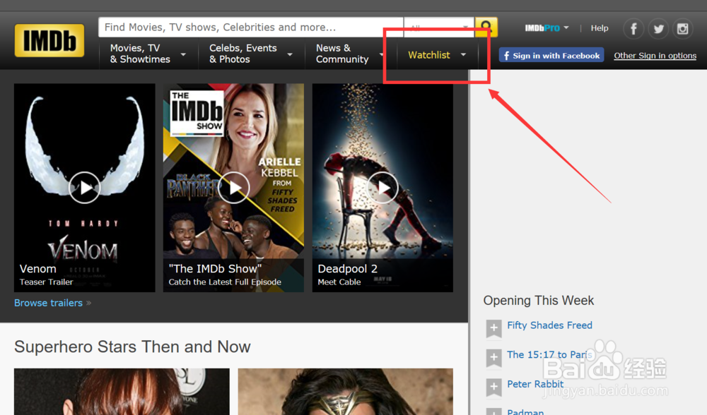Click the yellow search magnifier button
707x415 pixels.
(486, 27)
